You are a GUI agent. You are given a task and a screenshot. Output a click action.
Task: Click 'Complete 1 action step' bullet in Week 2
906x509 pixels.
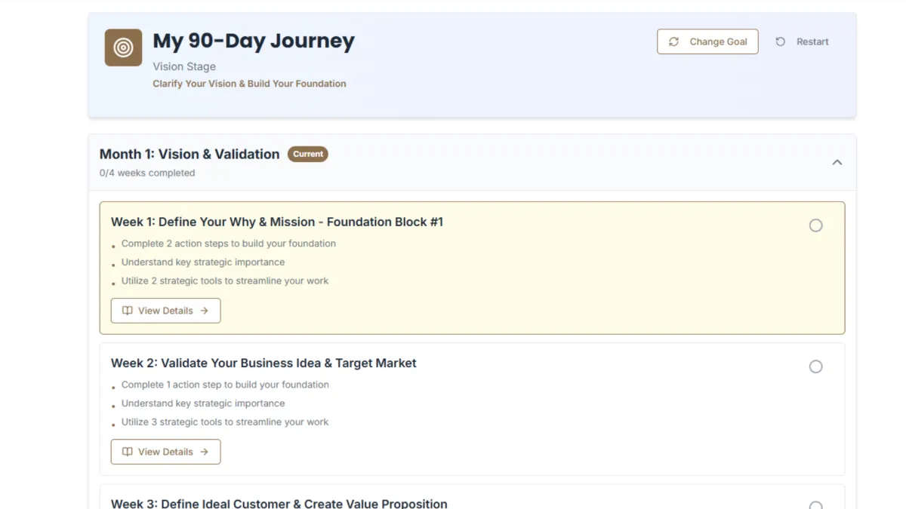[x=225, y=385]
